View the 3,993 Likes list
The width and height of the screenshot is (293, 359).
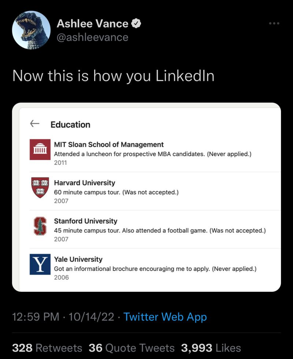click(211, 348)
